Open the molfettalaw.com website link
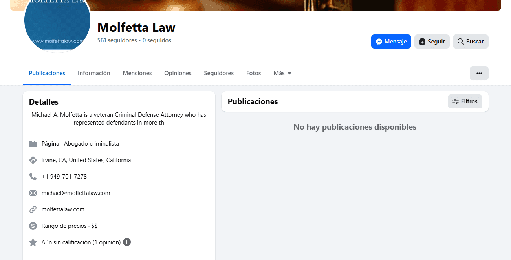 [x=63, y=209]
